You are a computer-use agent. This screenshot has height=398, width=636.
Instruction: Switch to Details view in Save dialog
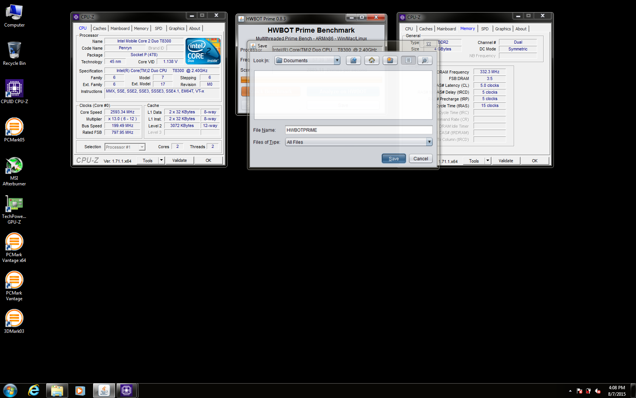click(425, 60)
